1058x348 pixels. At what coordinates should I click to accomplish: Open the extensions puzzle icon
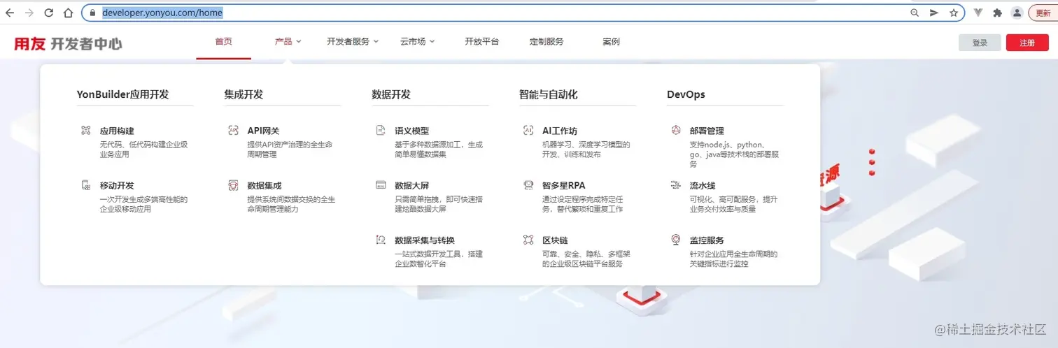pos(998,13)
